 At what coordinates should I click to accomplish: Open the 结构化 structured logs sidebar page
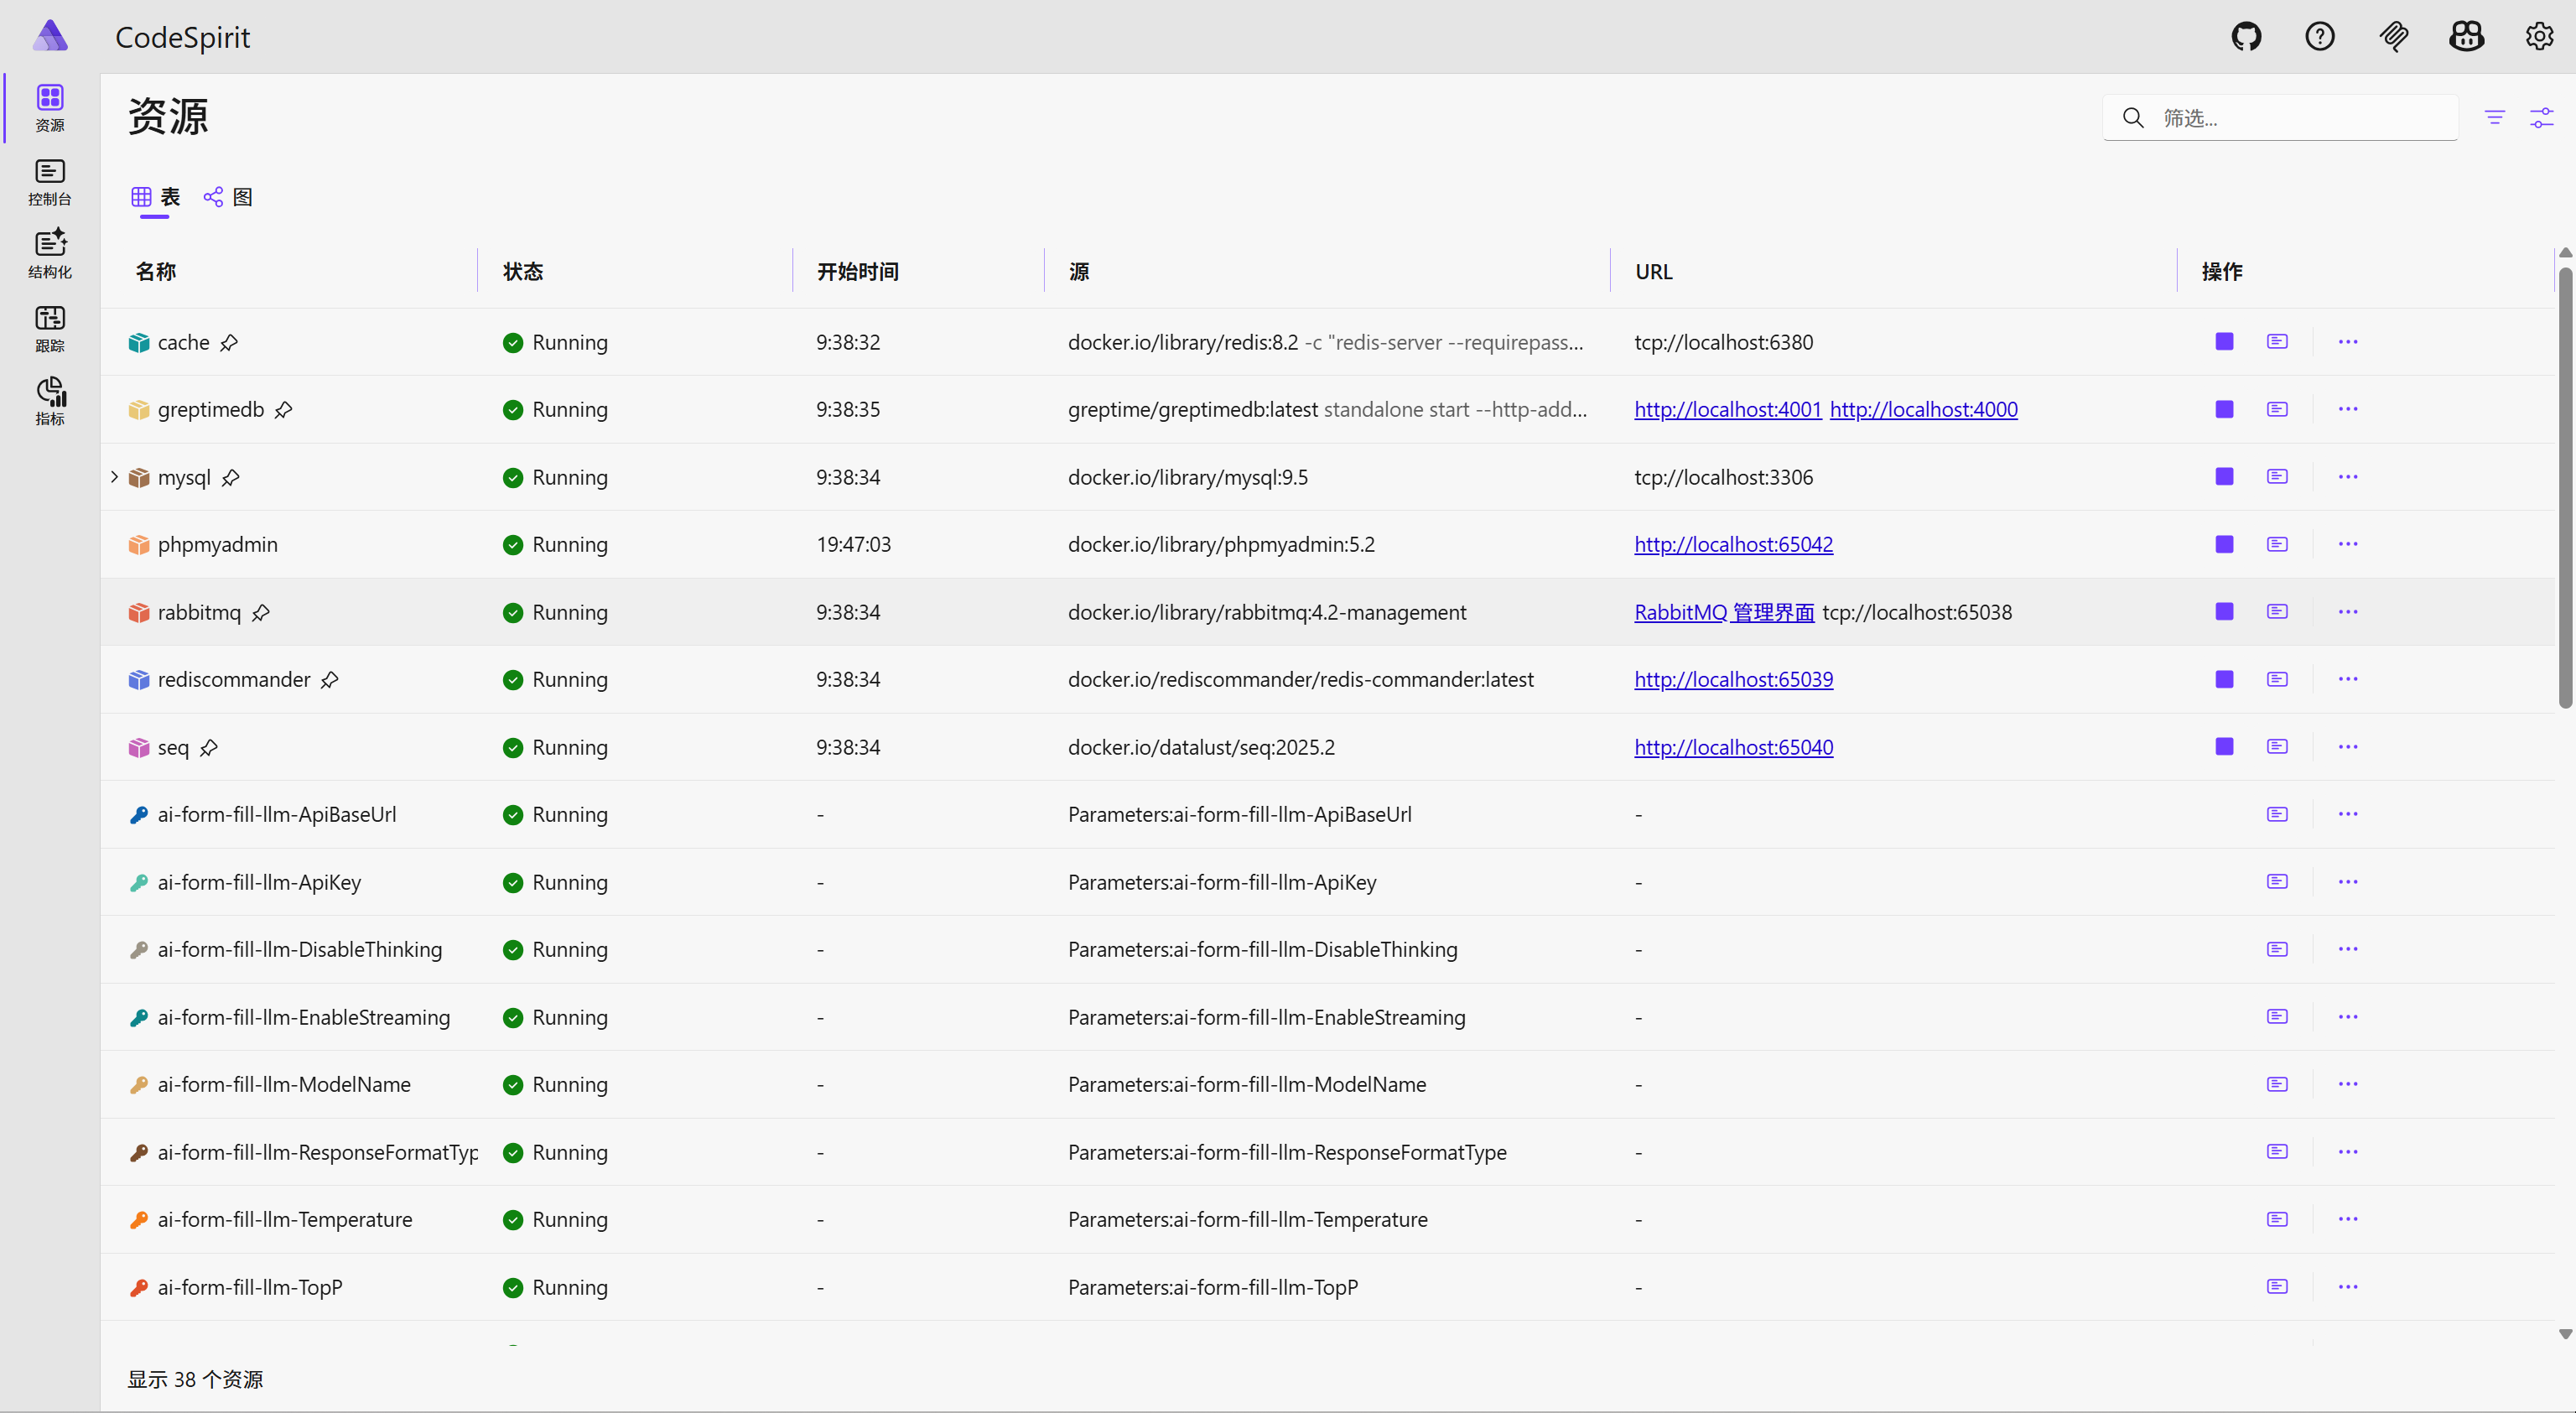coord(50,255)
